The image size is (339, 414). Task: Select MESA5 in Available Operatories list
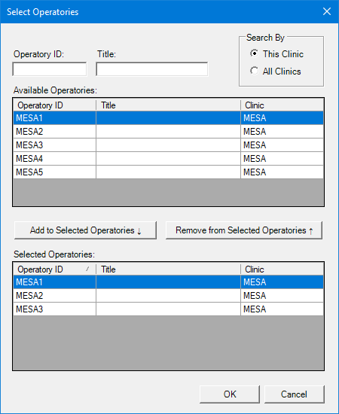pos(168,172)
